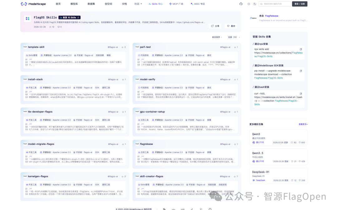Click the 分享 share button
Image resolution: width=337 pixels, height=210 pixels.
[x=215, y=26]
